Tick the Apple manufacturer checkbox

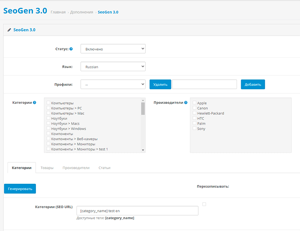pyautogui.click(x=194, y=103)
